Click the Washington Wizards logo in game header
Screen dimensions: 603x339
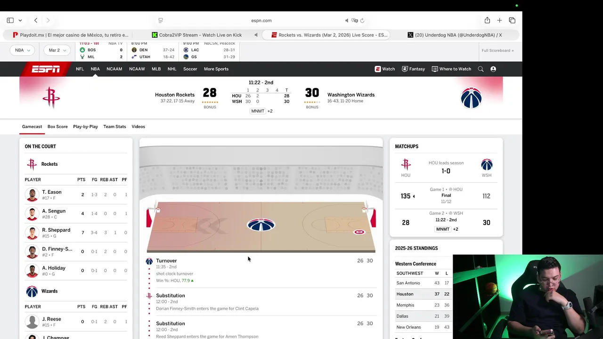click(471, 98)
